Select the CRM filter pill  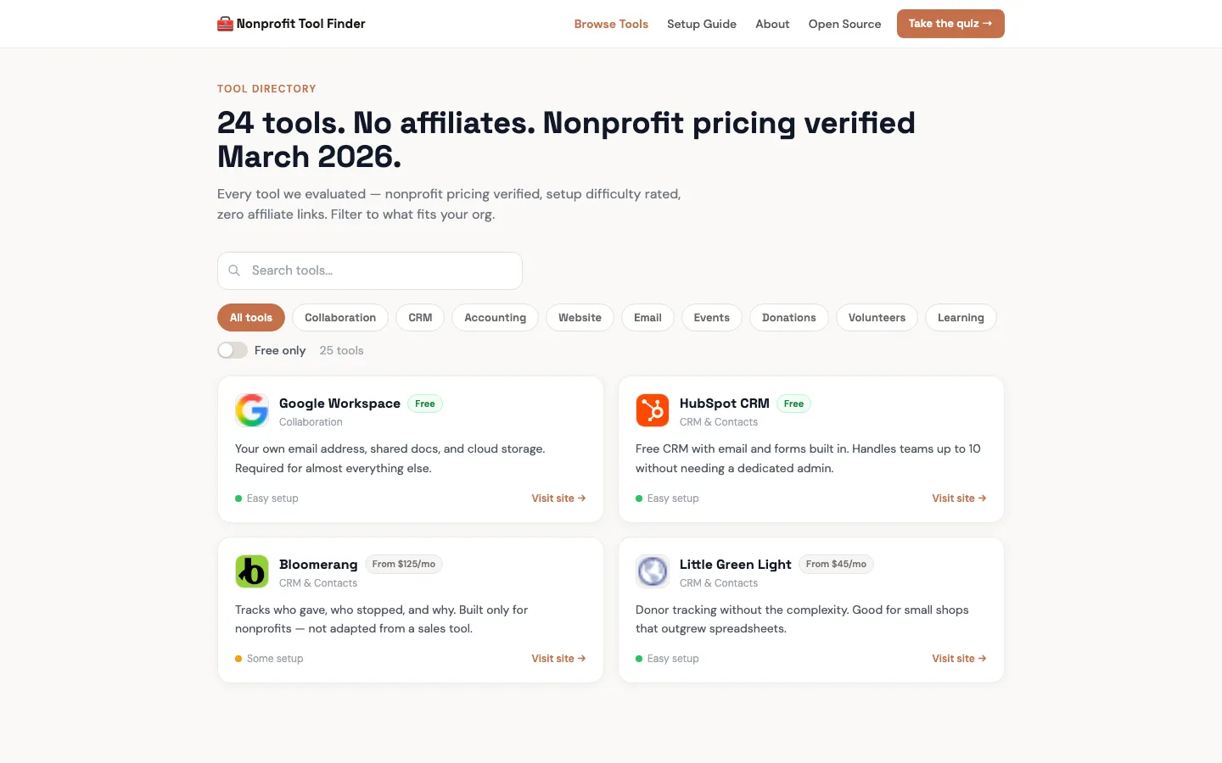[x=419, y=317]
